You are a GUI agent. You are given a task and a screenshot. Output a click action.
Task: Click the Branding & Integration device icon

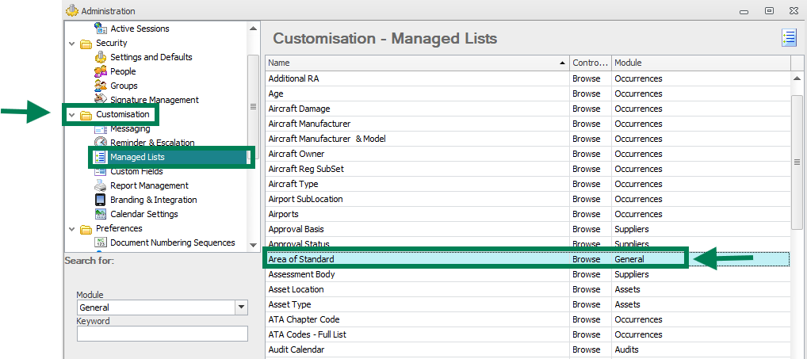click(101, 200)
